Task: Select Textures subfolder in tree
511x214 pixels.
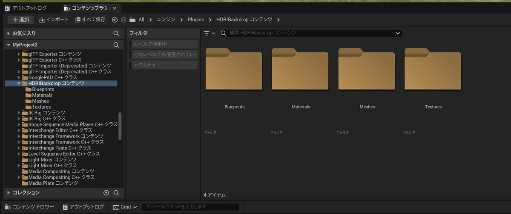Action: click(x=41, y=107)
